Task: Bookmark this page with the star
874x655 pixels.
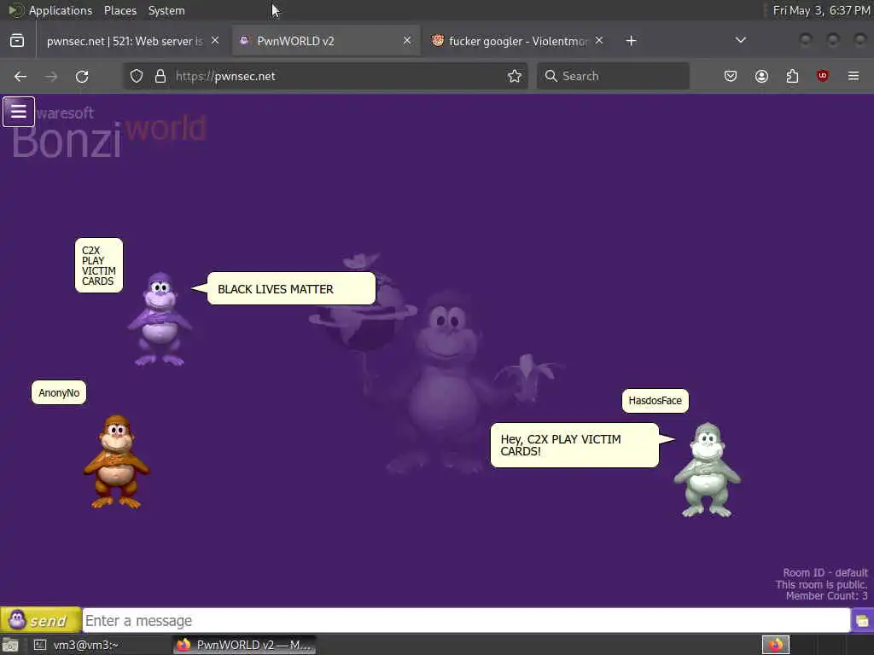Action: tap(515, 76)
